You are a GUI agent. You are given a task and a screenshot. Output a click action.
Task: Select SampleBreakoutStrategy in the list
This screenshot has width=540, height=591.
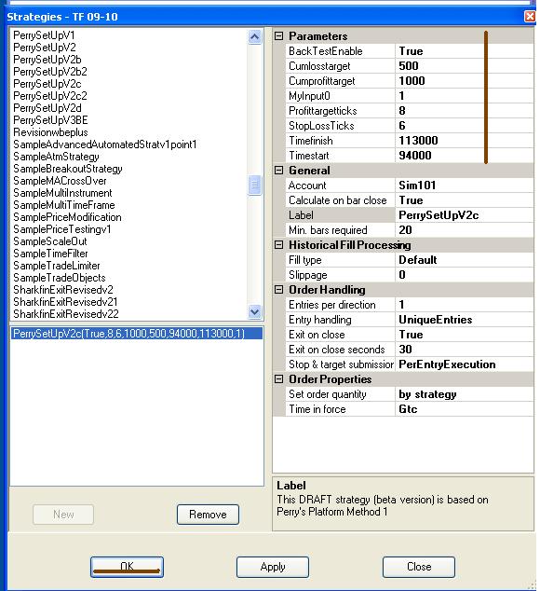(68, 169)
